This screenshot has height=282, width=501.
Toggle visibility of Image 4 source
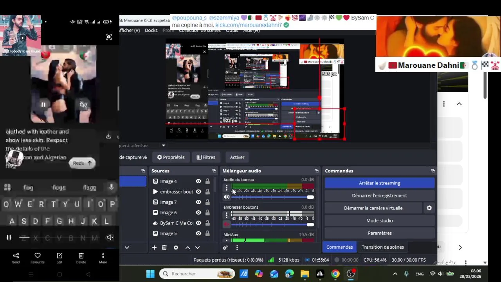click(198, 181)
